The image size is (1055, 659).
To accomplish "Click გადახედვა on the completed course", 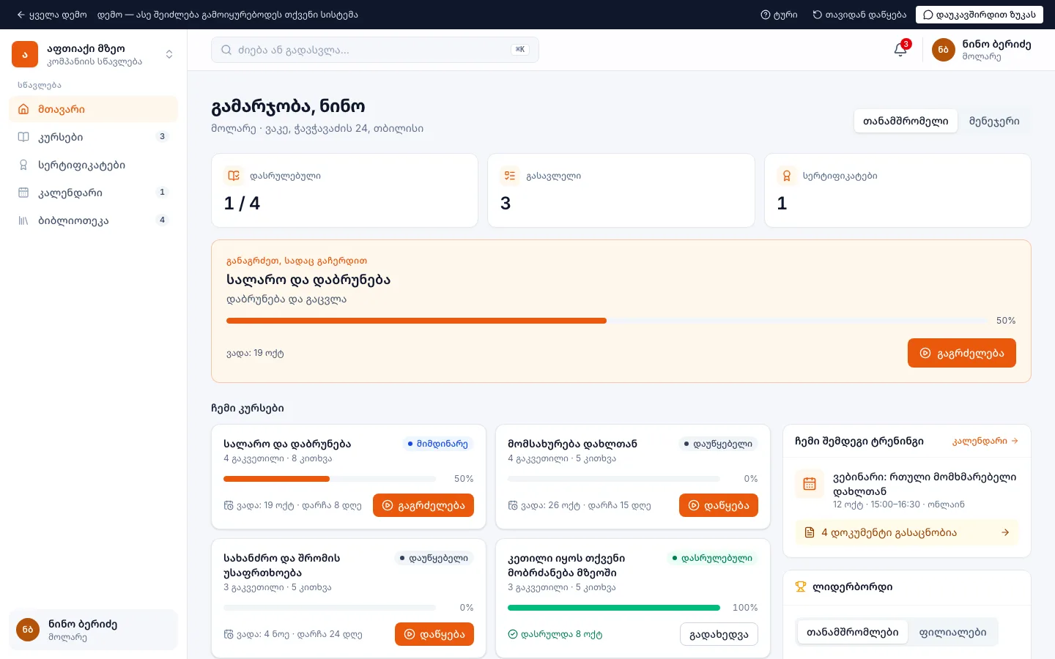I will tap(719, 634).
